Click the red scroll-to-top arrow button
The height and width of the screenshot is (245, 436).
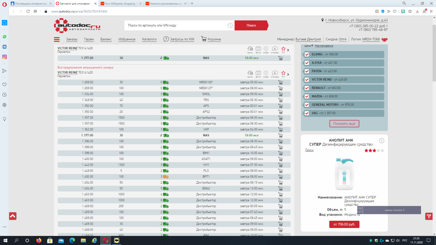(x=13, y=216)
